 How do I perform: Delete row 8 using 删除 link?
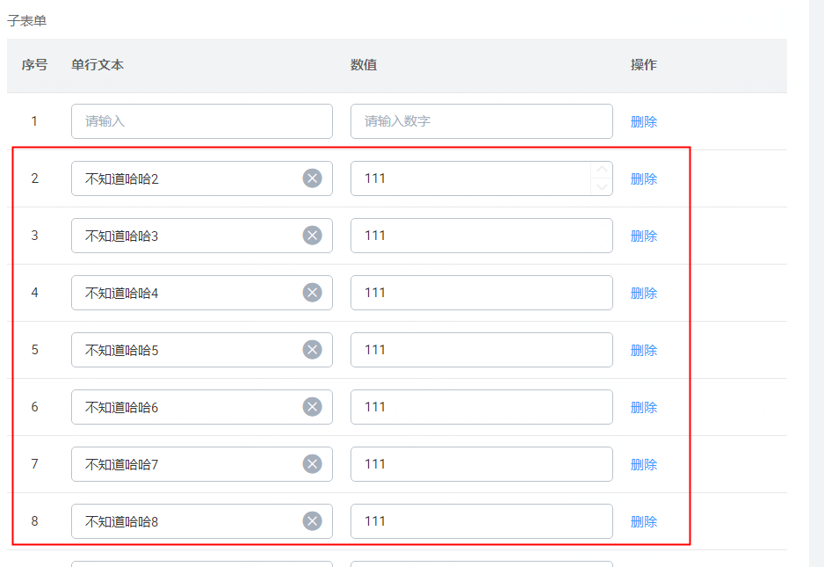coord(644,522)
